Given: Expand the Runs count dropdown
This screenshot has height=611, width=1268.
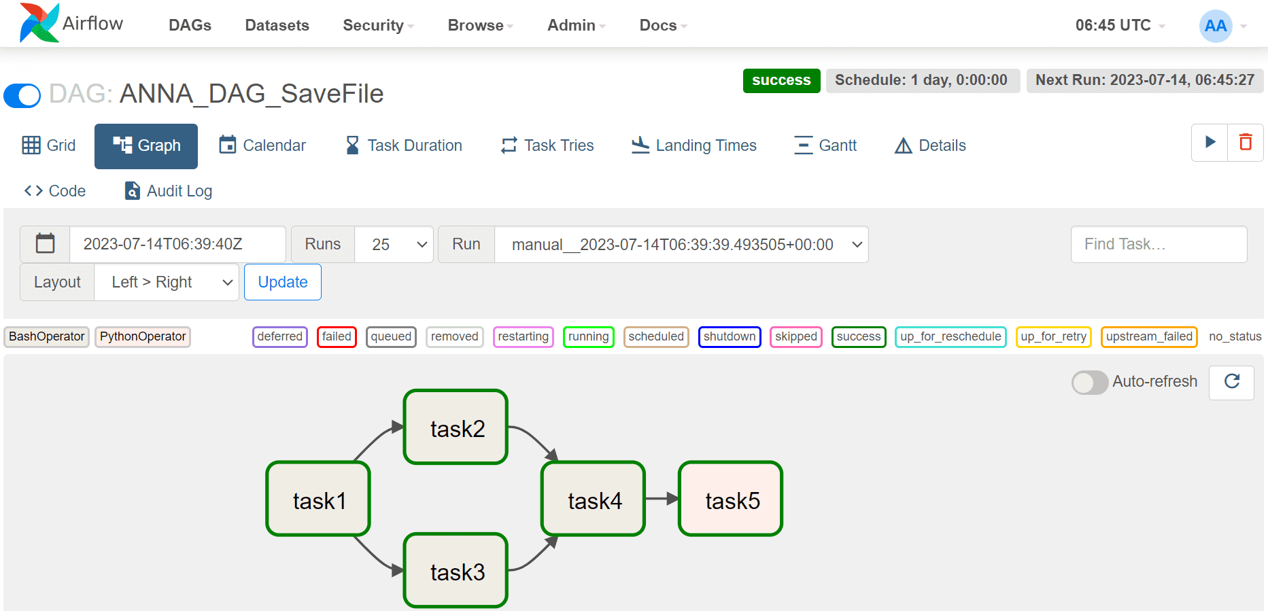Looking at the screenshot, I should (394, 244).
